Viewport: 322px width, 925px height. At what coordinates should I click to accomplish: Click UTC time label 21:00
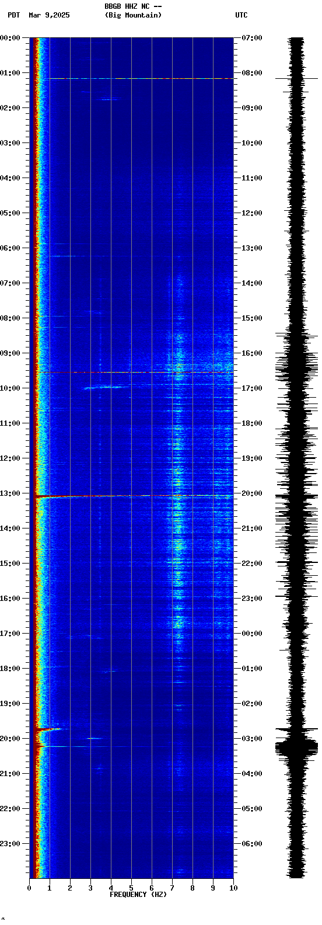pos(252,528)
